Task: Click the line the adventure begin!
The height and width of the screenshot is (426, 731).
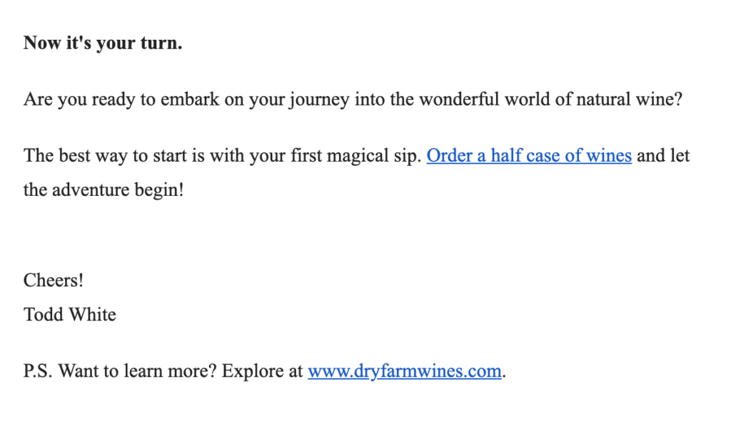Action: tap(104, 189)
